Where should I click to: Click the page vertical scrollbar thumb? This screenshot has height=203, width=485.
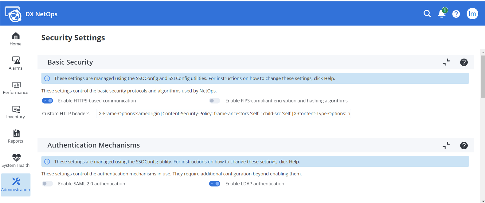click(x=483, y=77)
